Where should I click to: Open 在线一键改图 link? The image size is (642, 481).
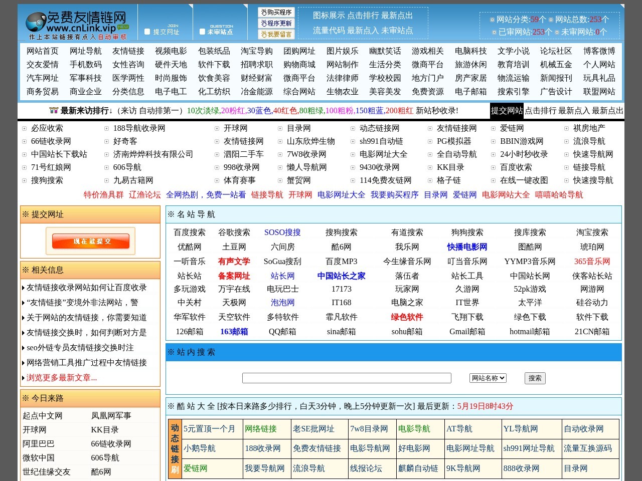524,180
